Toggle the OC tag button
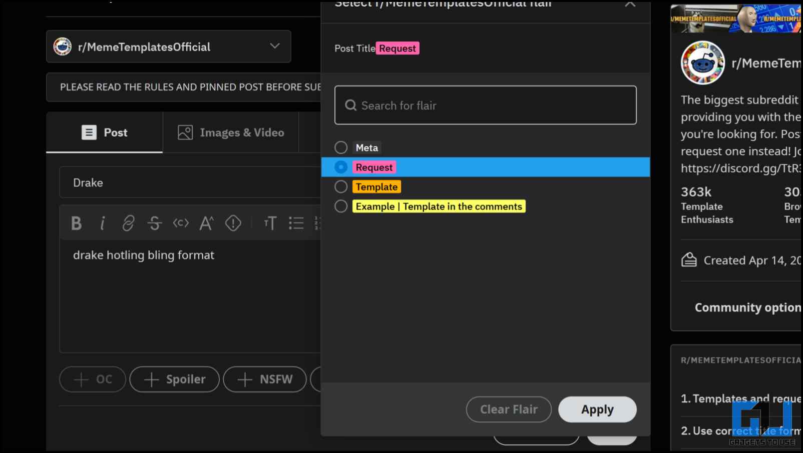The height and width of the screenshot is (453, 803). click(93, 379)
